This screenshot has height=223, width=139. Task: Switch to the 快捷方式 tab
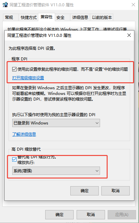pyautogui.click(x=29, y=18)
